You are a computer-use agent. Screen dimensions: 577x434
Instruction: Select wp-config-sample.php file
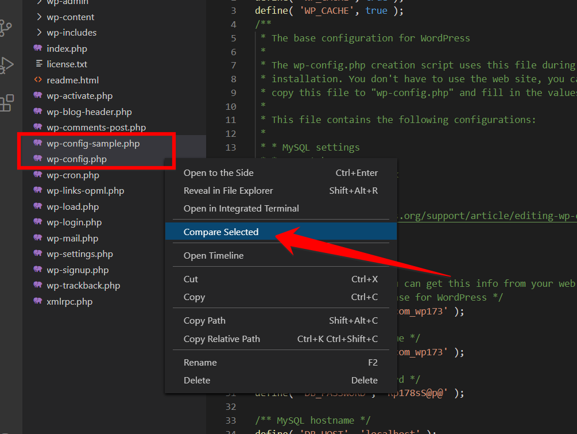pos(93,143)
